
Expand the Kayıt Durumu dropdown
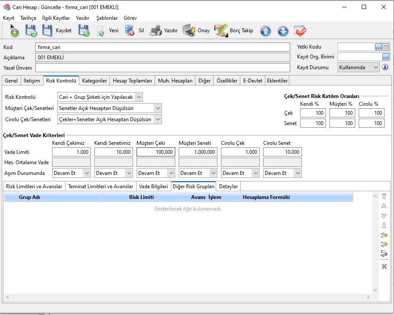(375, 67)
